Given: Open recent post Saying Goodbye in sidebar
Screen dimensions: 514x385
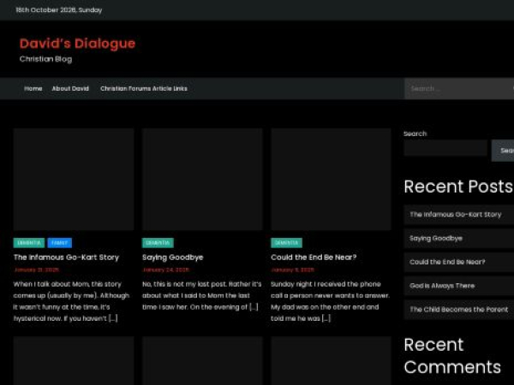Looking at the screenshot, I should pyautogui.click(x=436, y=239).
